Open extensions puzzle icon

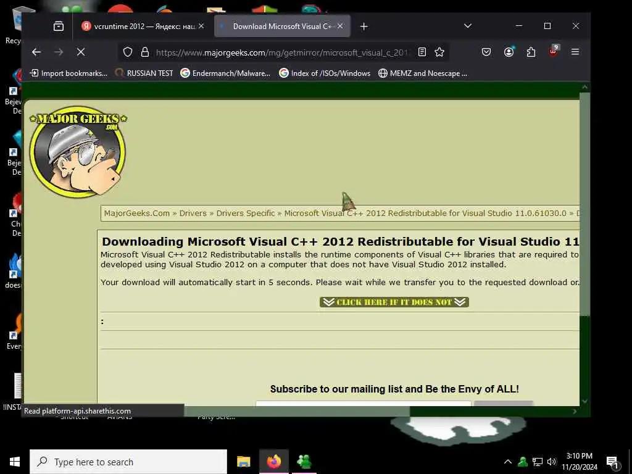[x=531, y=52]
